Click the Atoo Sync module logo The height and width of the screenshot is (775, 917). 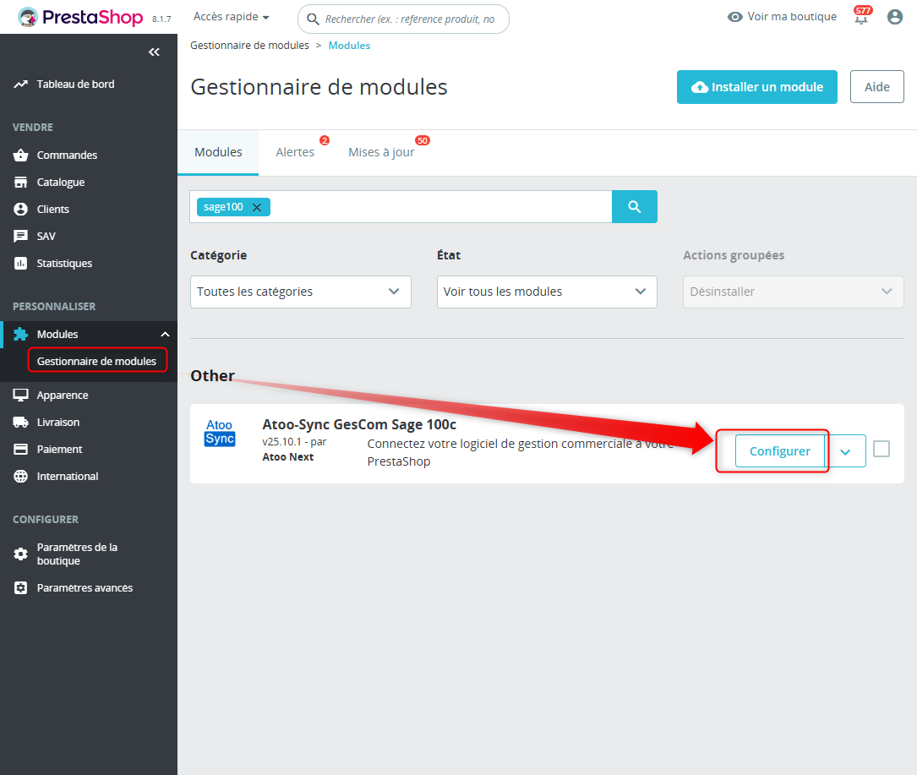(x=219, y=433)
